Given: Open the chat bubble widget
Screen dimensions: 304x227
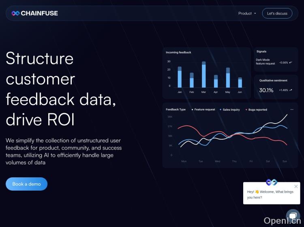Looking at the screenshot, I should [x=293, y=215].
